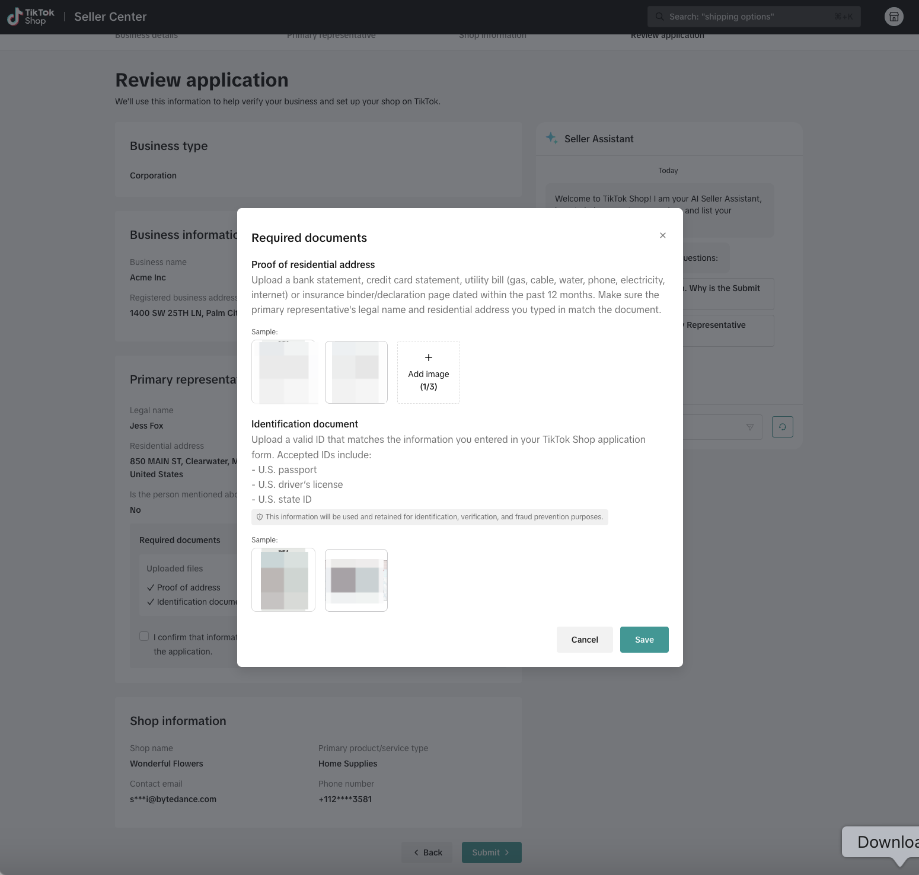The height and width of the screenshot is (875, 919).
Task: Tick the confirm information checkbox
Action: [144, 636]
